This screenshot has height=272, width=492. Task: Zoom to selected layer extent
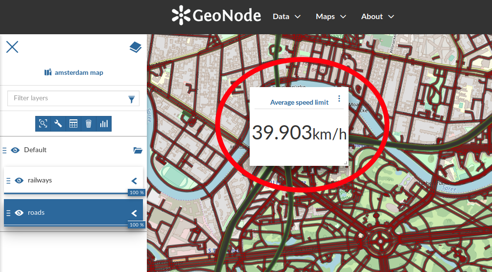pyautogui.click(x=43, y=124)
